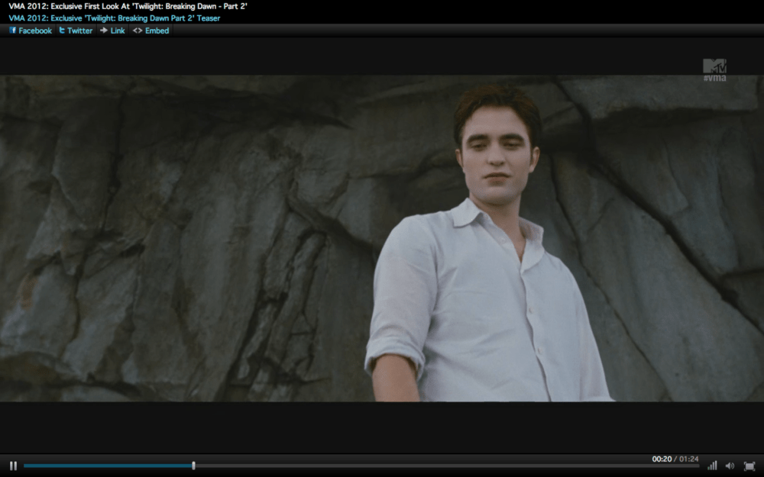The image size is (764, 477).
Task: Click the MTV logo watermark
Action: pos(714,69)
